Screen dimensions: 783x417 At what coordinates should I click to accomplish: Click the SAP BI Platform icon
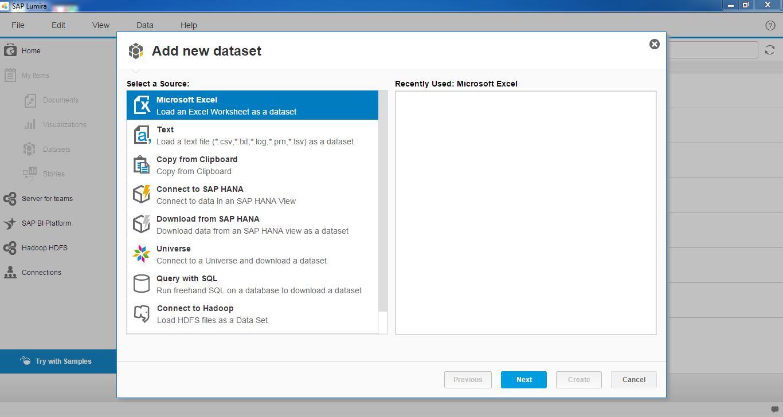coord(10,223)
